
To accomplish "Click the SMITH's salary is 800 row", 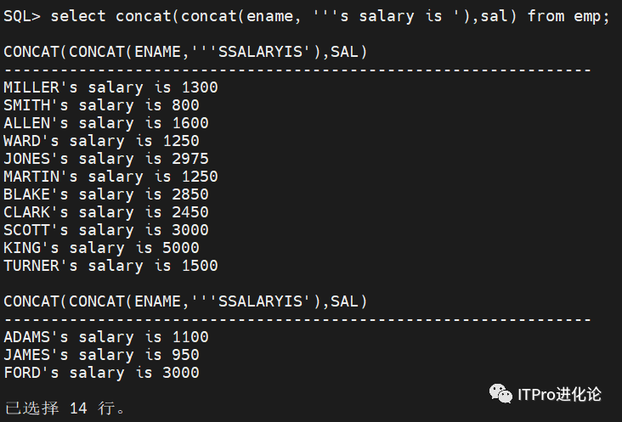I will 101,105.
